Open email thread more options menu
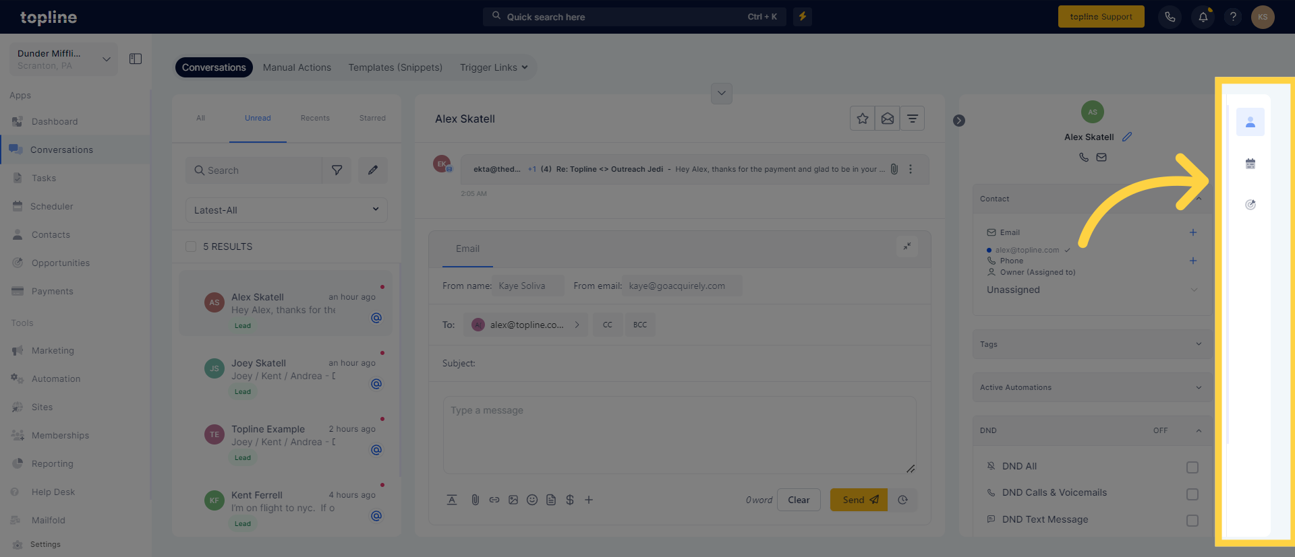This screenshot has height=557, width=1295. click(x=911, y=169)
